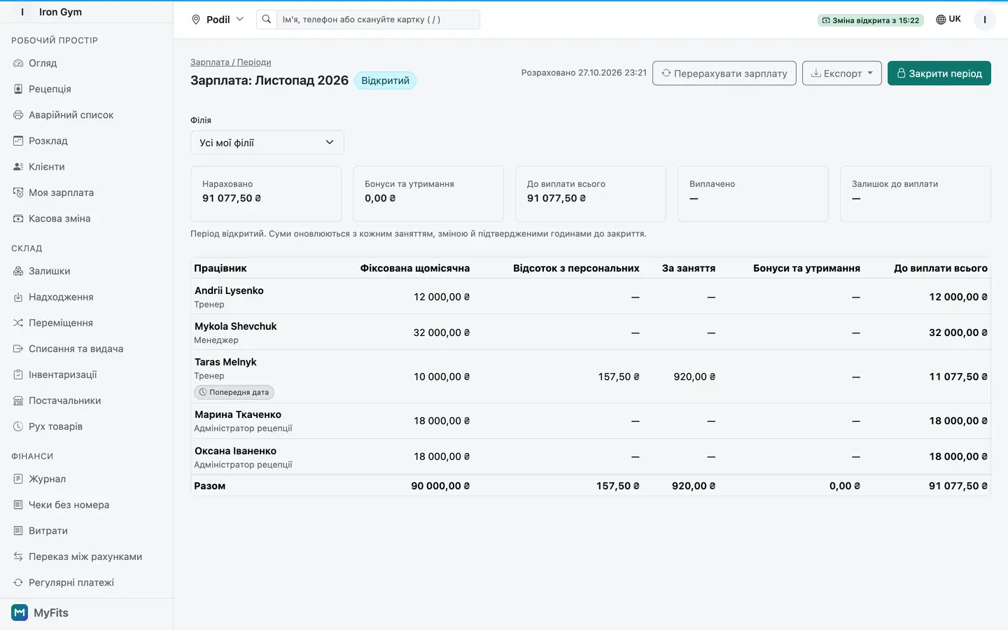Select Переказ між рахунками
The image size is (1008, 630).
pyautogui.click(x=85, y=556)
